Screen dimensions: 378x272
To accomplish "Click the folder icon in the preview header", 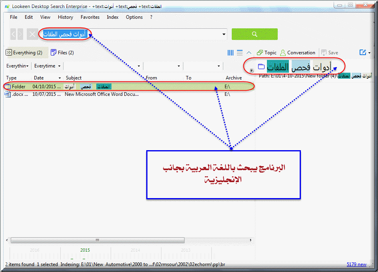I will (261, 66).
